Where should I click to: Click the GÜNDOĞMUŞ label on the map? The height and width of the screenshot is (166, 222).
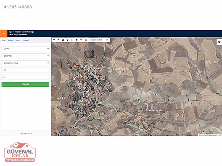(85, 80)
